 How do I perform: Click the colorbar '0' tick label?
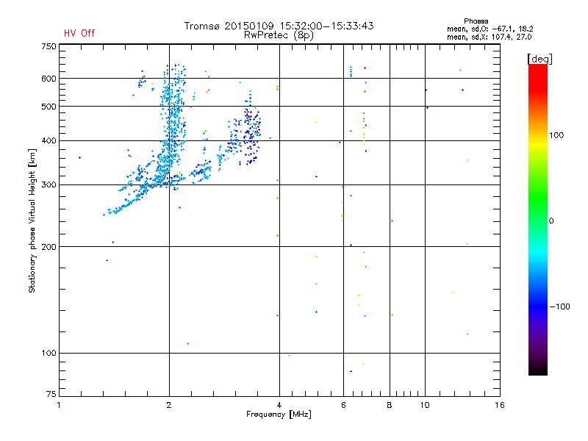click(551, 221)
